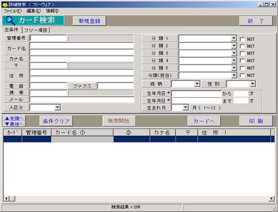Image resolution: width=278 pixels, height=212 pixels.
Task: Click the selected blue result row
Action: [139, 139]
